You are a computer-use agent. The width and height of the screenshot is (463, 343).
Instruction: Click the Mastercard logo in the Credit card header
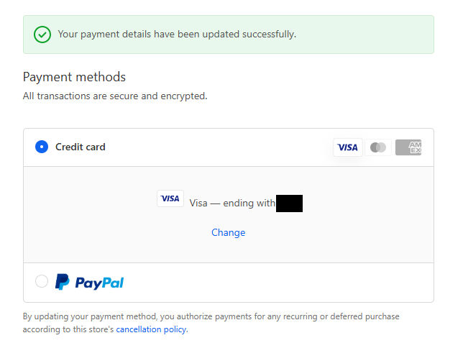[x=378, y=147]
